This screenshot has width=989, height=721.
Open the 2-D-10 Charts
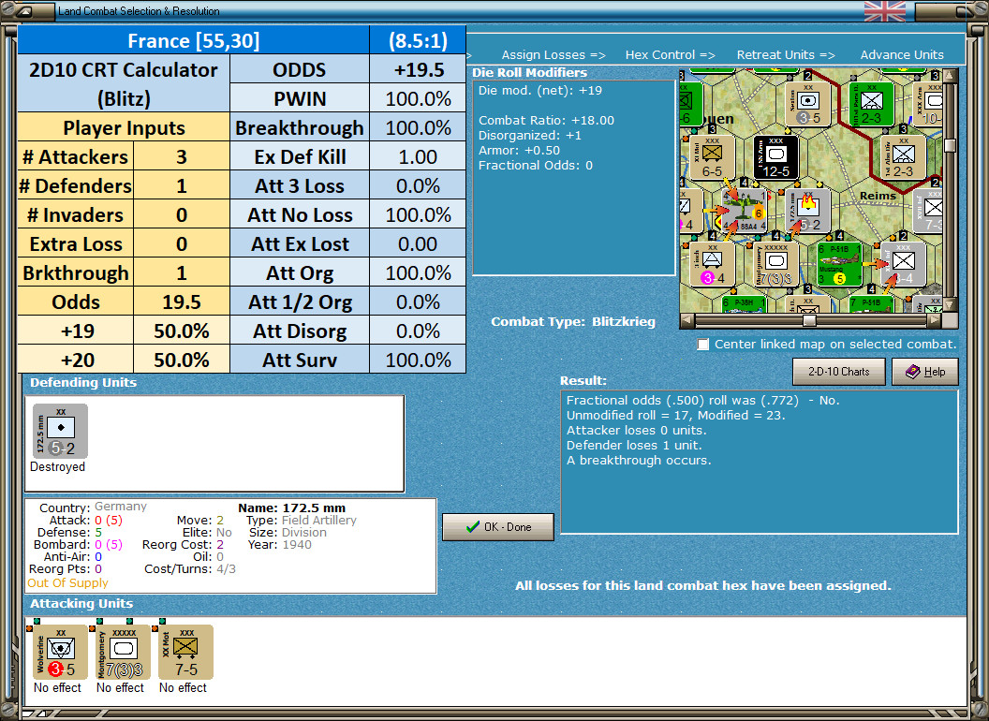pos(839,372)
